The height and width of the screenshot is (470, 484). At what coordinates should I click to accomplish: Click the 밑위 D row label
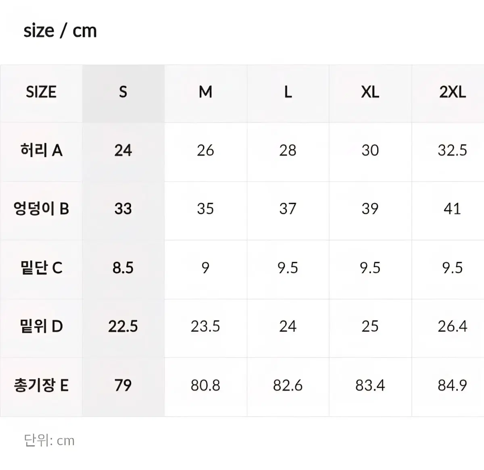[x=41, y=326]
